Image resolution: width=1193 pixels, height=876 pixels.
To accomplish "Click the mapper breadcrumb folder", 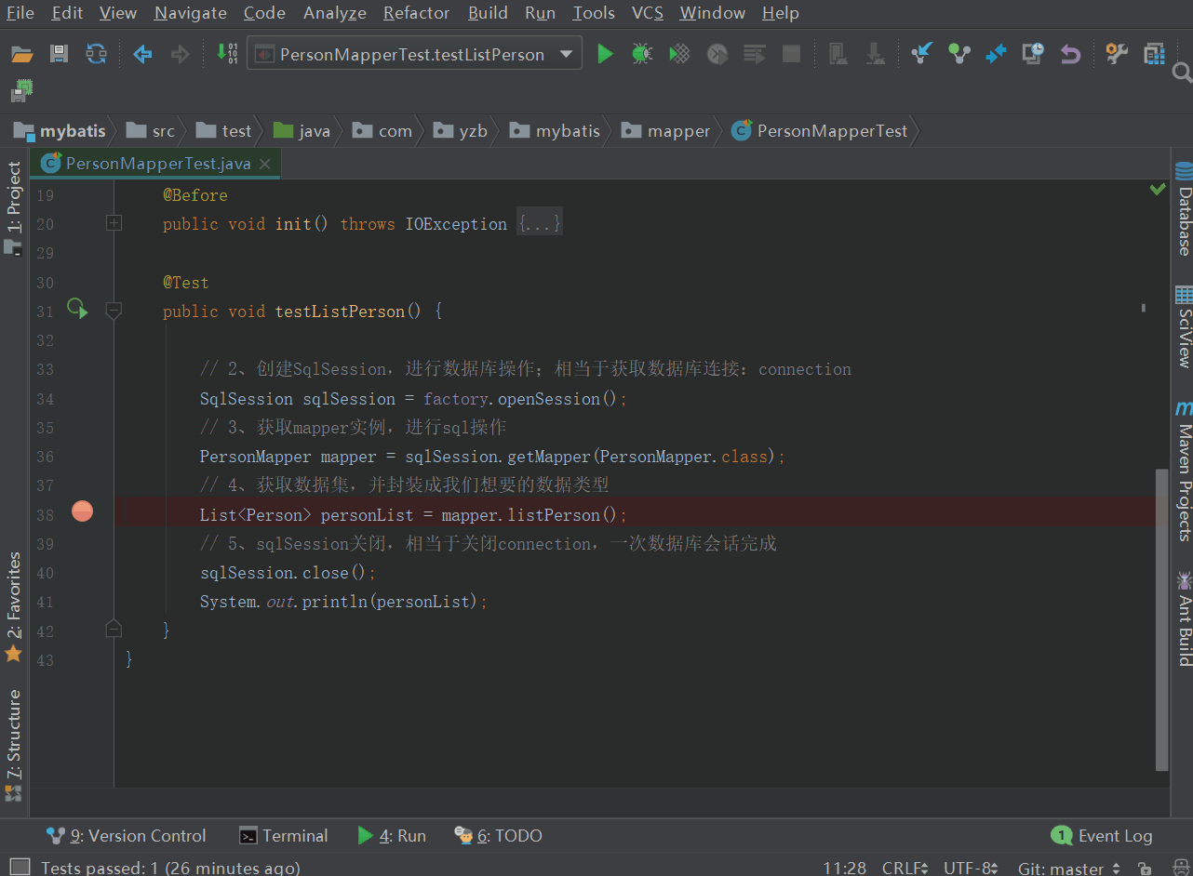I will [x=666, y=131].
